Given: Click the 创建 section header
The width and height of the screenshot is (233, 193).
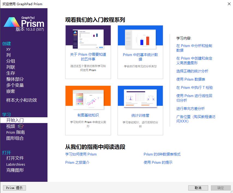Looking at the screenshot, I should (7, 43).
